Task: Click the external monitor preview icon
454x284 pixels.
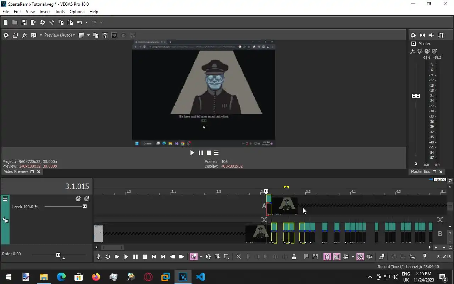Action: pyautogui.click(x=15, y=35)
